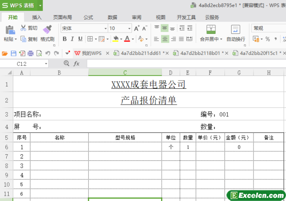This screenshot has width=286, height=201.
Task: Select the title cell XXXX成套电器公司
Action: [x=148, y=85]
